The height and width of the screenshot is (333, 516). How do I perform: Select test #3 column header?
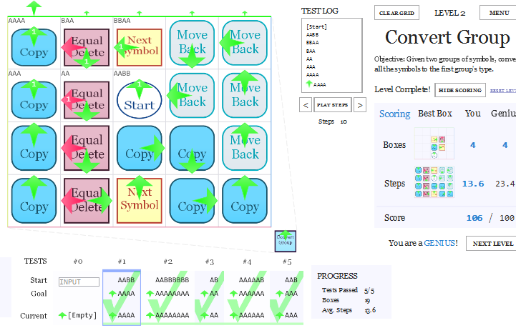point(210,262)
